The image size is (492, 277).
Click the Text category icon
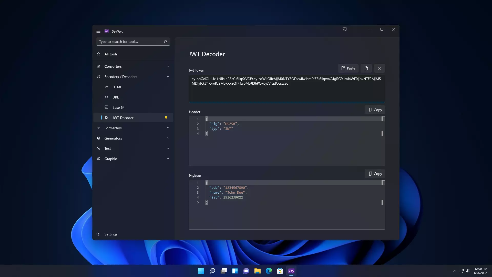click(98, 148)
